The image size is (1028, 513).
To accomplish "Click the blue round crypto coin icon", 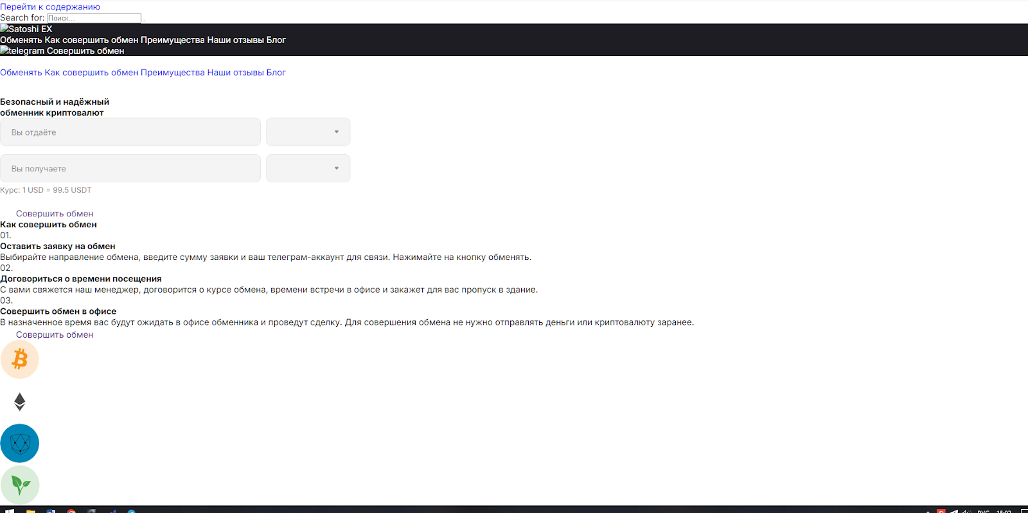I will click(20, 444).
